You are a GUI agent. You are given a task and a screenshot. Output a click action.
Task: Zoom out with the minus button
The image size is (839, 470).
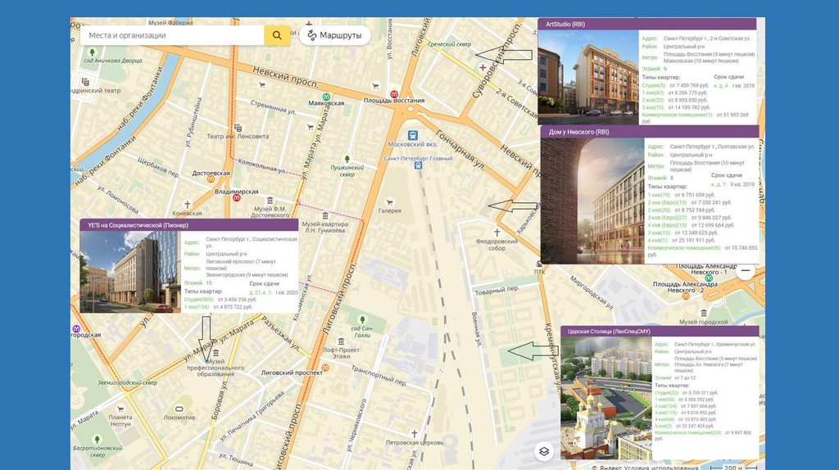tap(744, 273)
